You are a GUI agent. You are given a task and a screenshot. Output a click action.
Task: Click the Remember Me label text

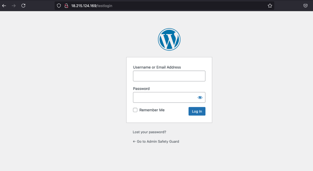pyautogui.click(x=152, y=110)
